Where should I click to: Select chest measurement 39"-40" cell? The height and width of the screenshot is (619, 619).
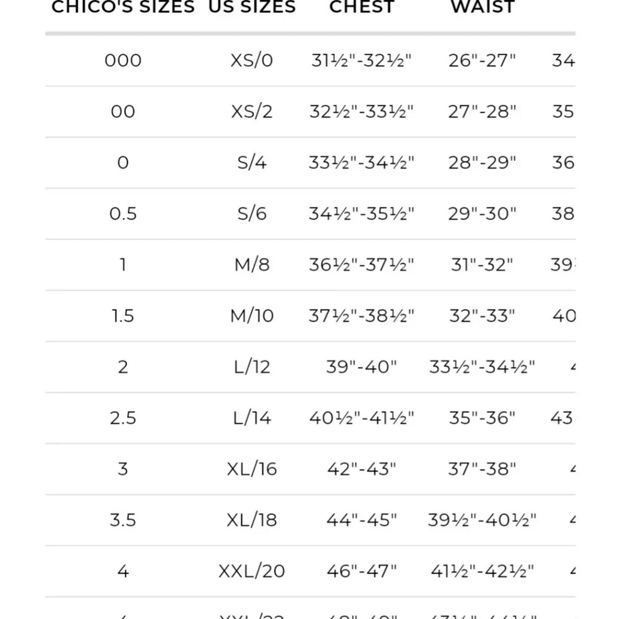pyautogui.click(x=361, y=367)
